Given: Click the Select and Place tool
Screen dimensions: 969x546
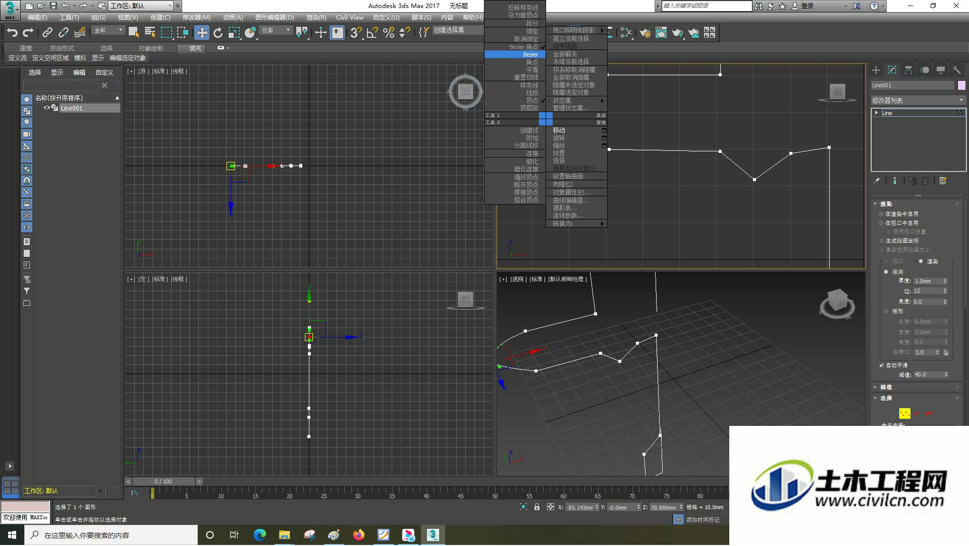Looking at the screenshot, I should click(x=250, y=33).
